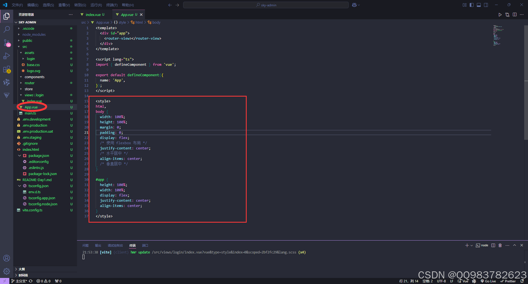Expand the 大纲 outline section
This screenshot has width=528, height=284.
pyautogui.click(x=45, y=269)
